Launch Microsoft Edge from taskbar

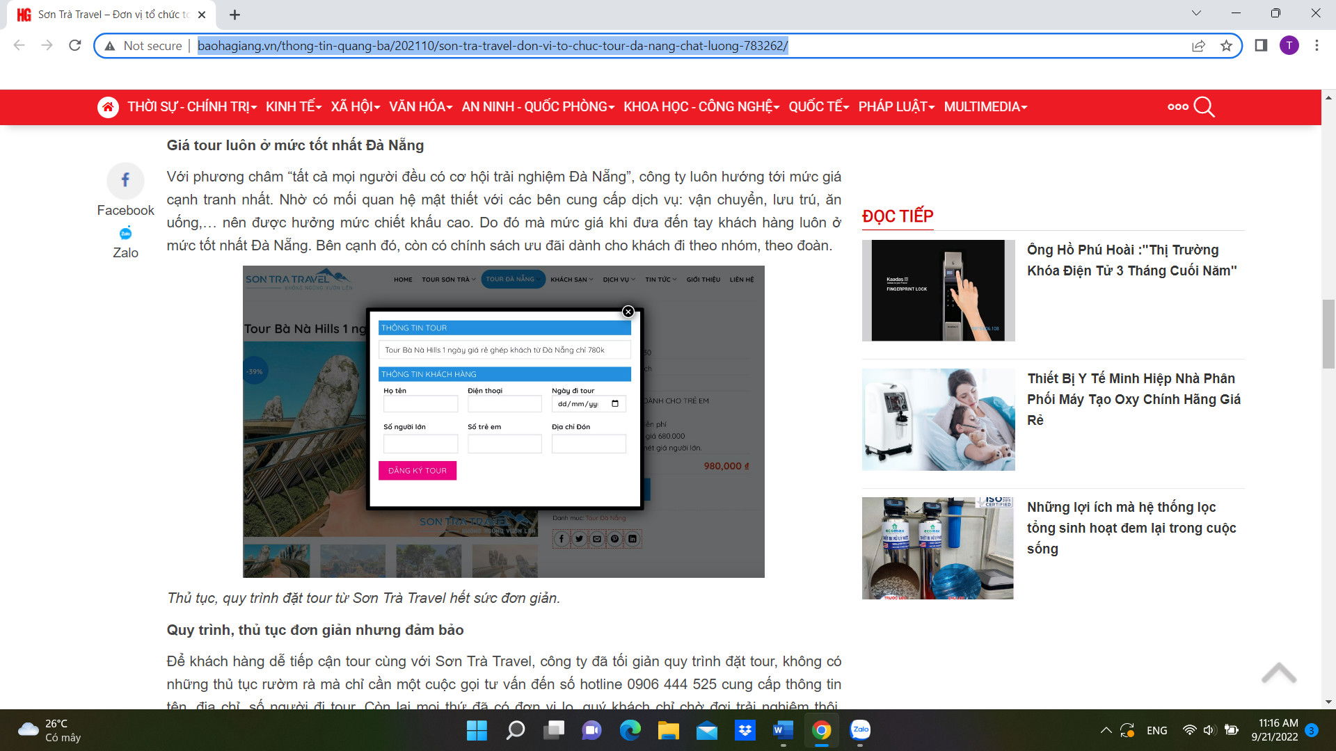[x=630, y=730]
